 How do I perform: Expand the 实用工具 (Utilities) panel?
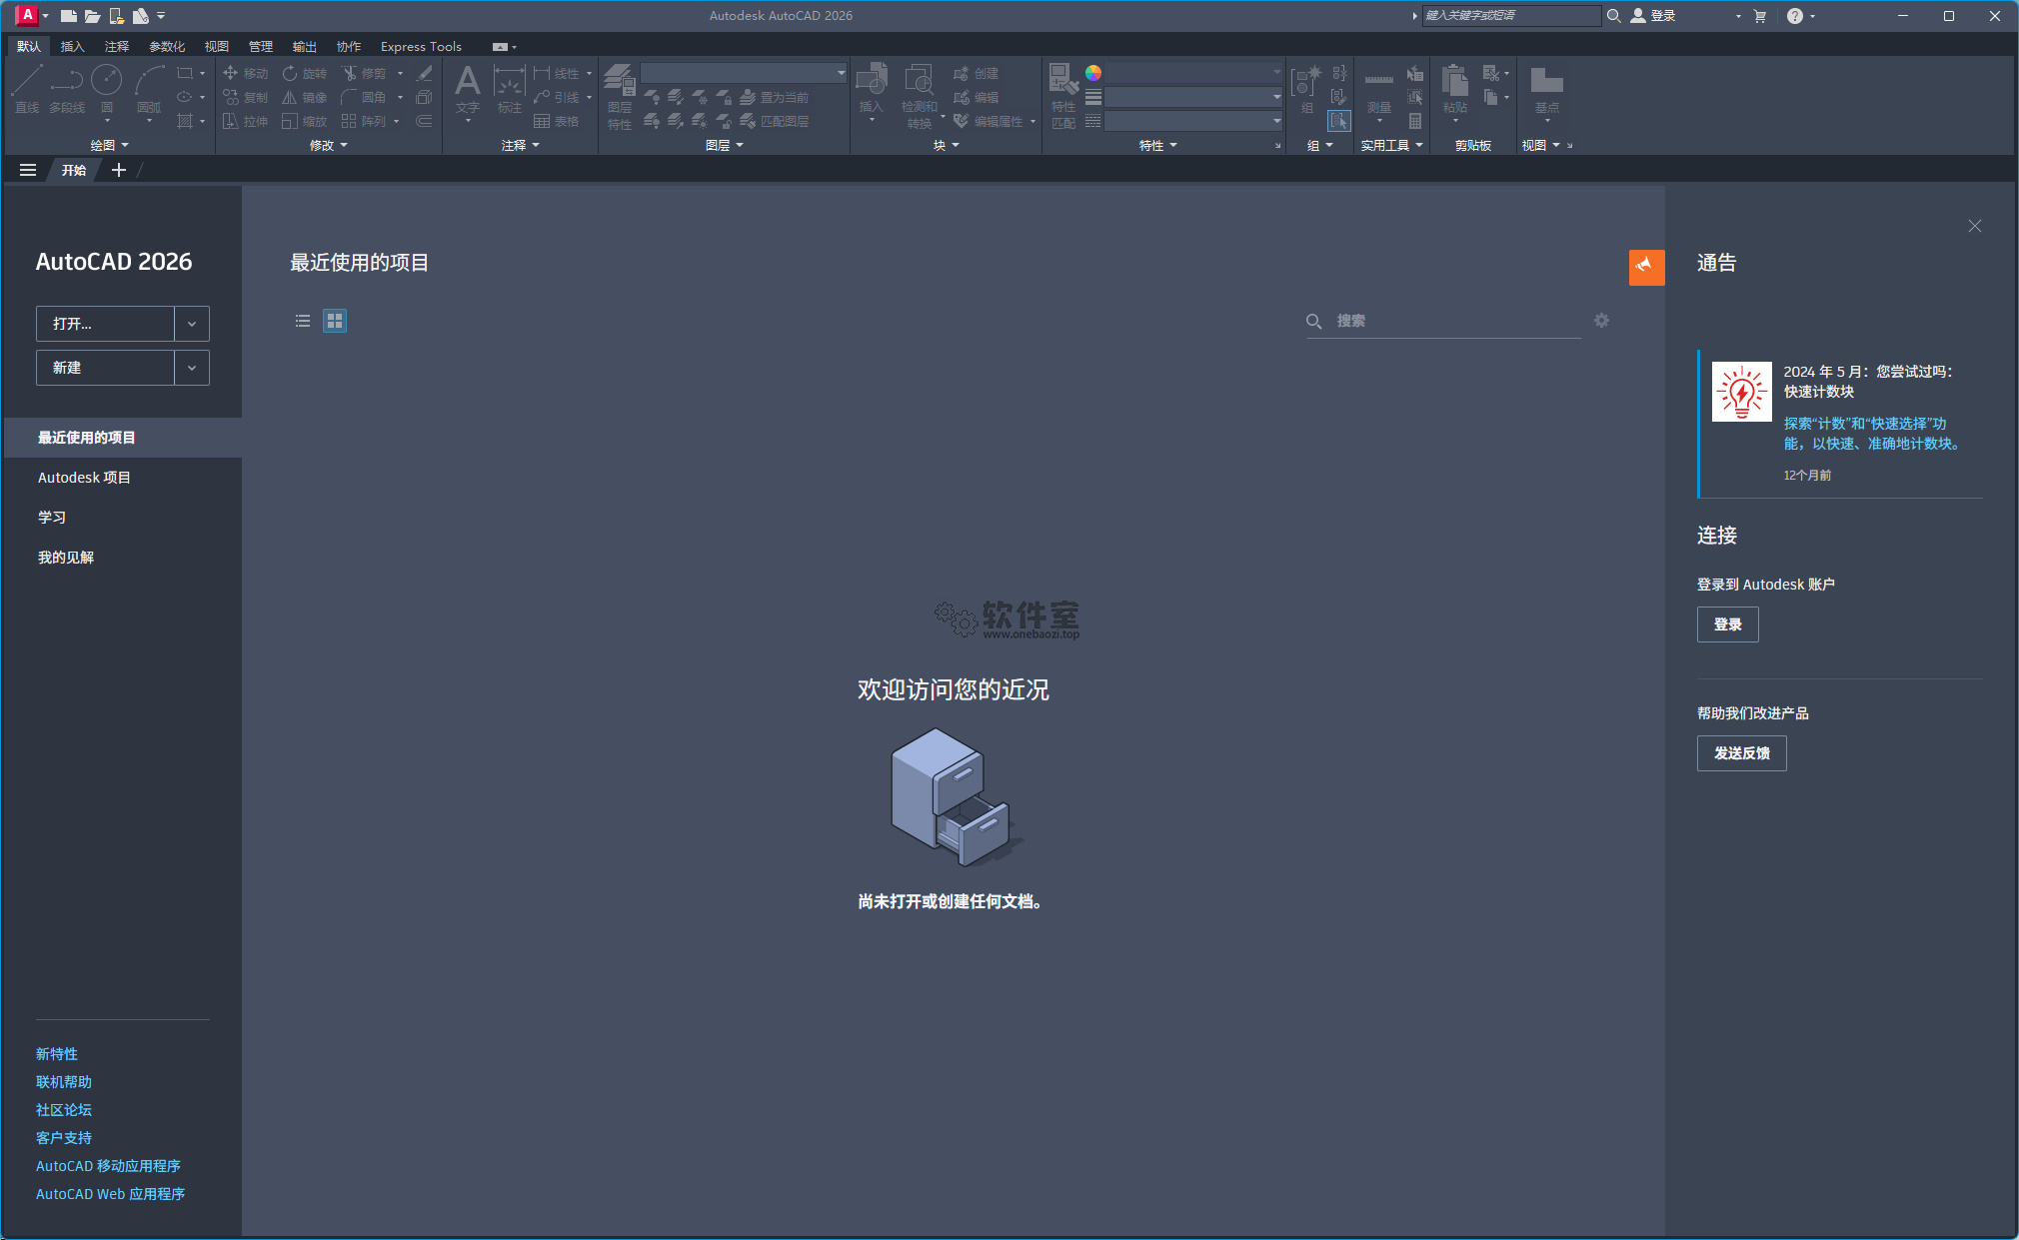coord(1392,146)
